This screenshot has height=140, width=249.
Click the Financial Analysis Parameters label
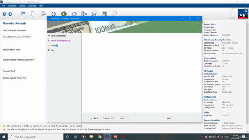coord(14,30)
